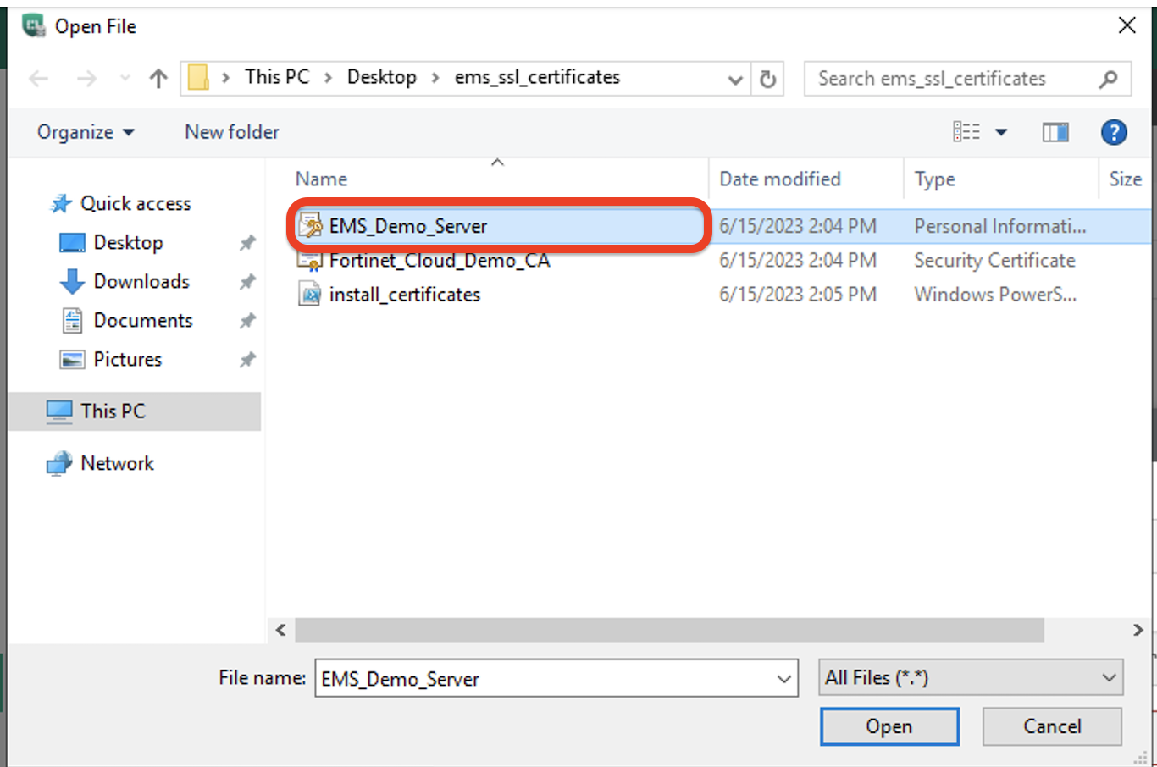This screenshot has height=767, width=1157.
Task: Click the Quick access star icon
Action: pyautogui.click(x=61, y=203)
